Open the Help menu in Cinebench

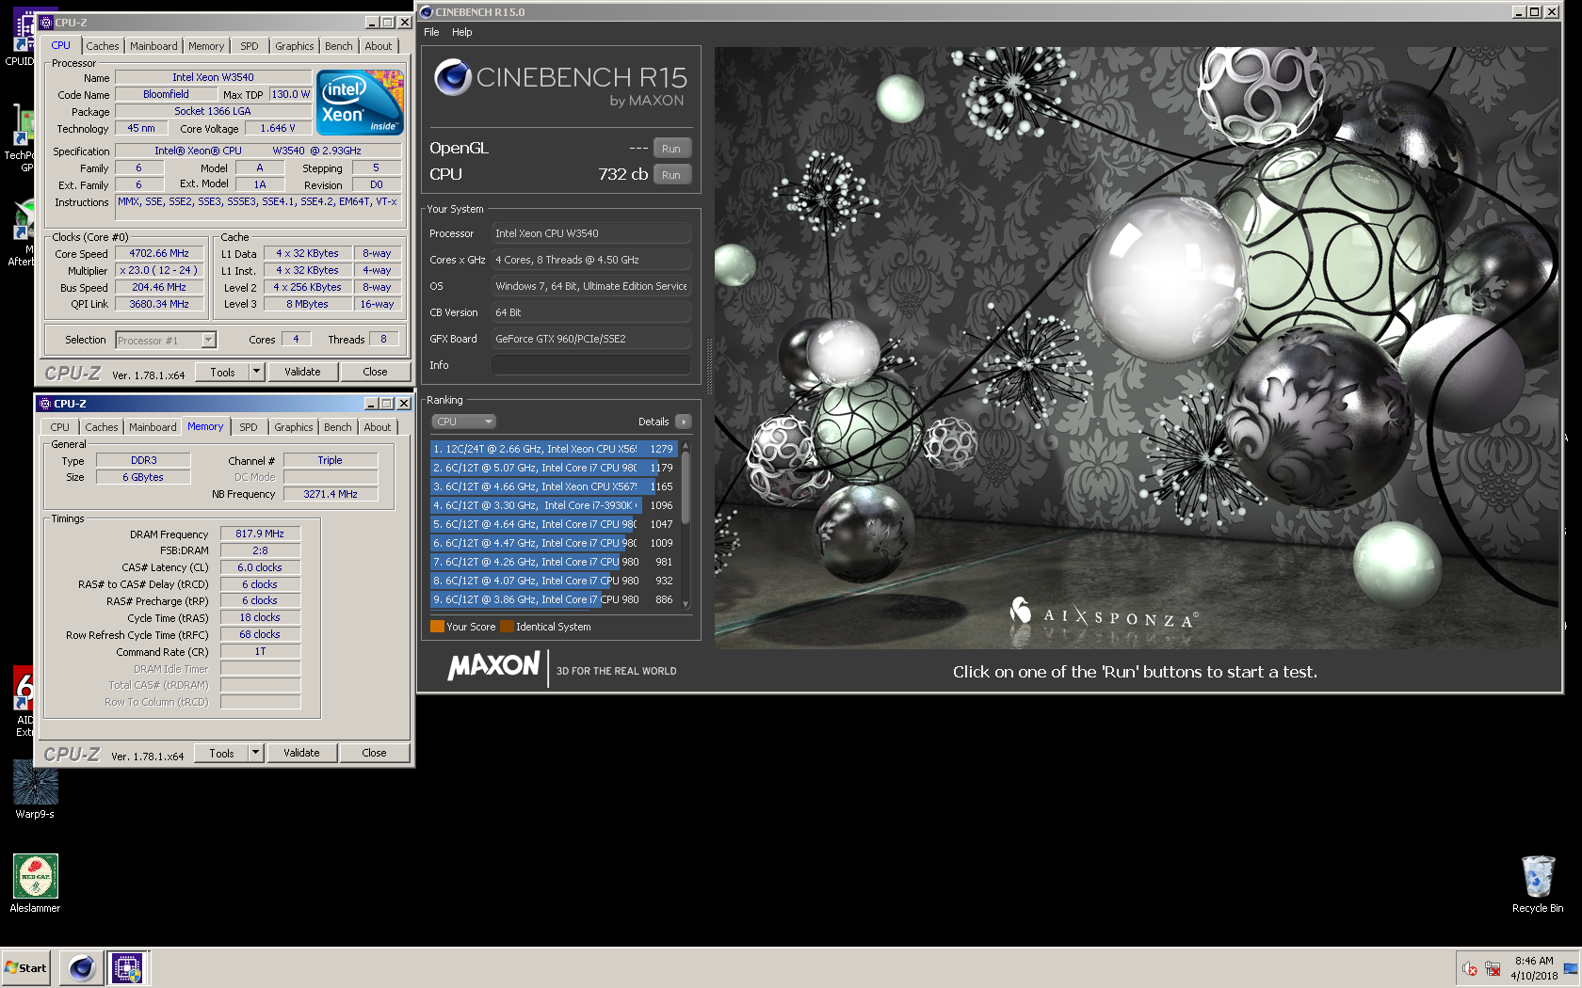click(x=461, y=32)
